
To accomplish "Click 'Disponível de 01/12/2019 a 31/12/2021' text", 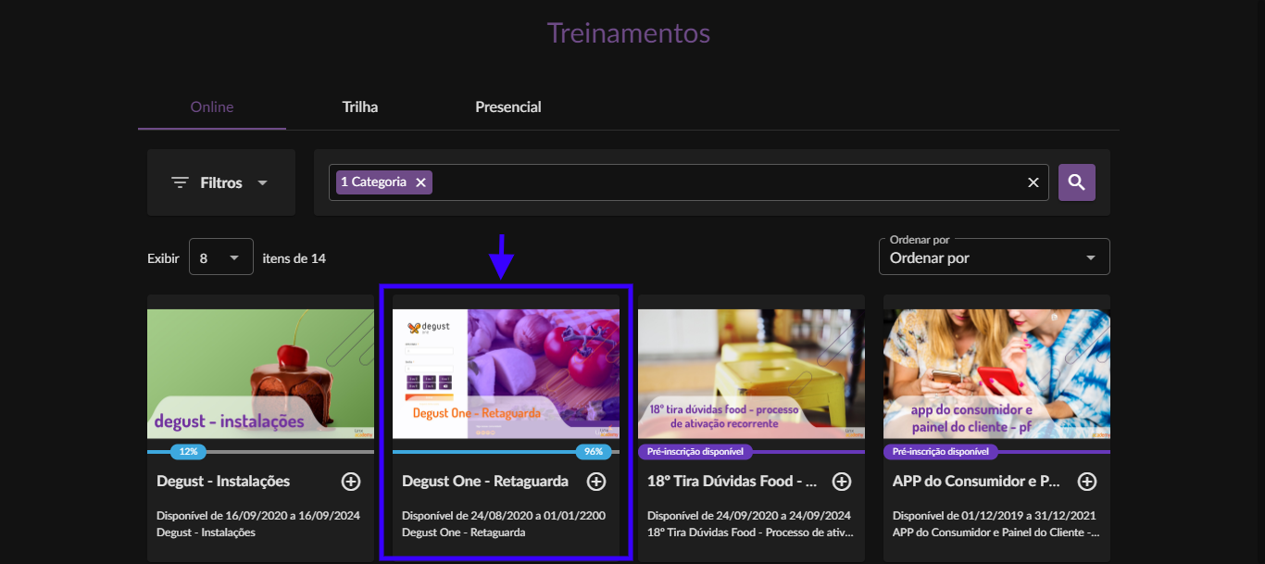I will 994,516.
